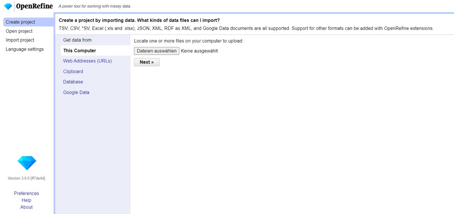This screenshot has width=454, height=214.
Task: Click the large blue diamond above the version number
Action: [27, 163]
